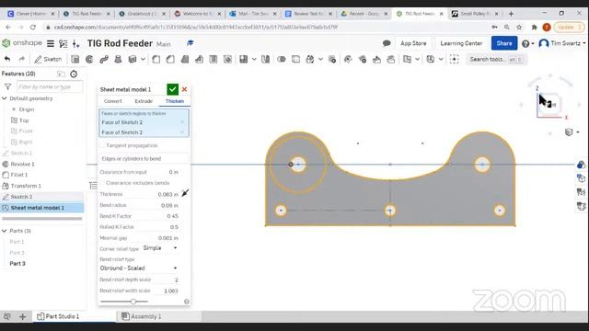Open the Onshape hamburger menu
Screen dimensions: 589x331
[51, 43]
